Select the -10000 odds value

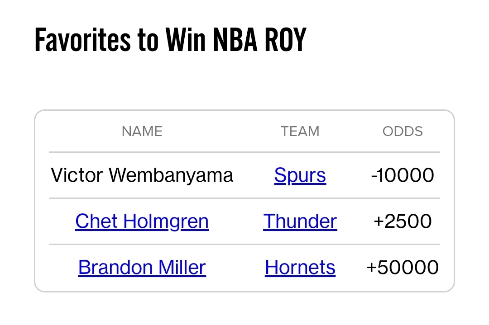(403, 175)
